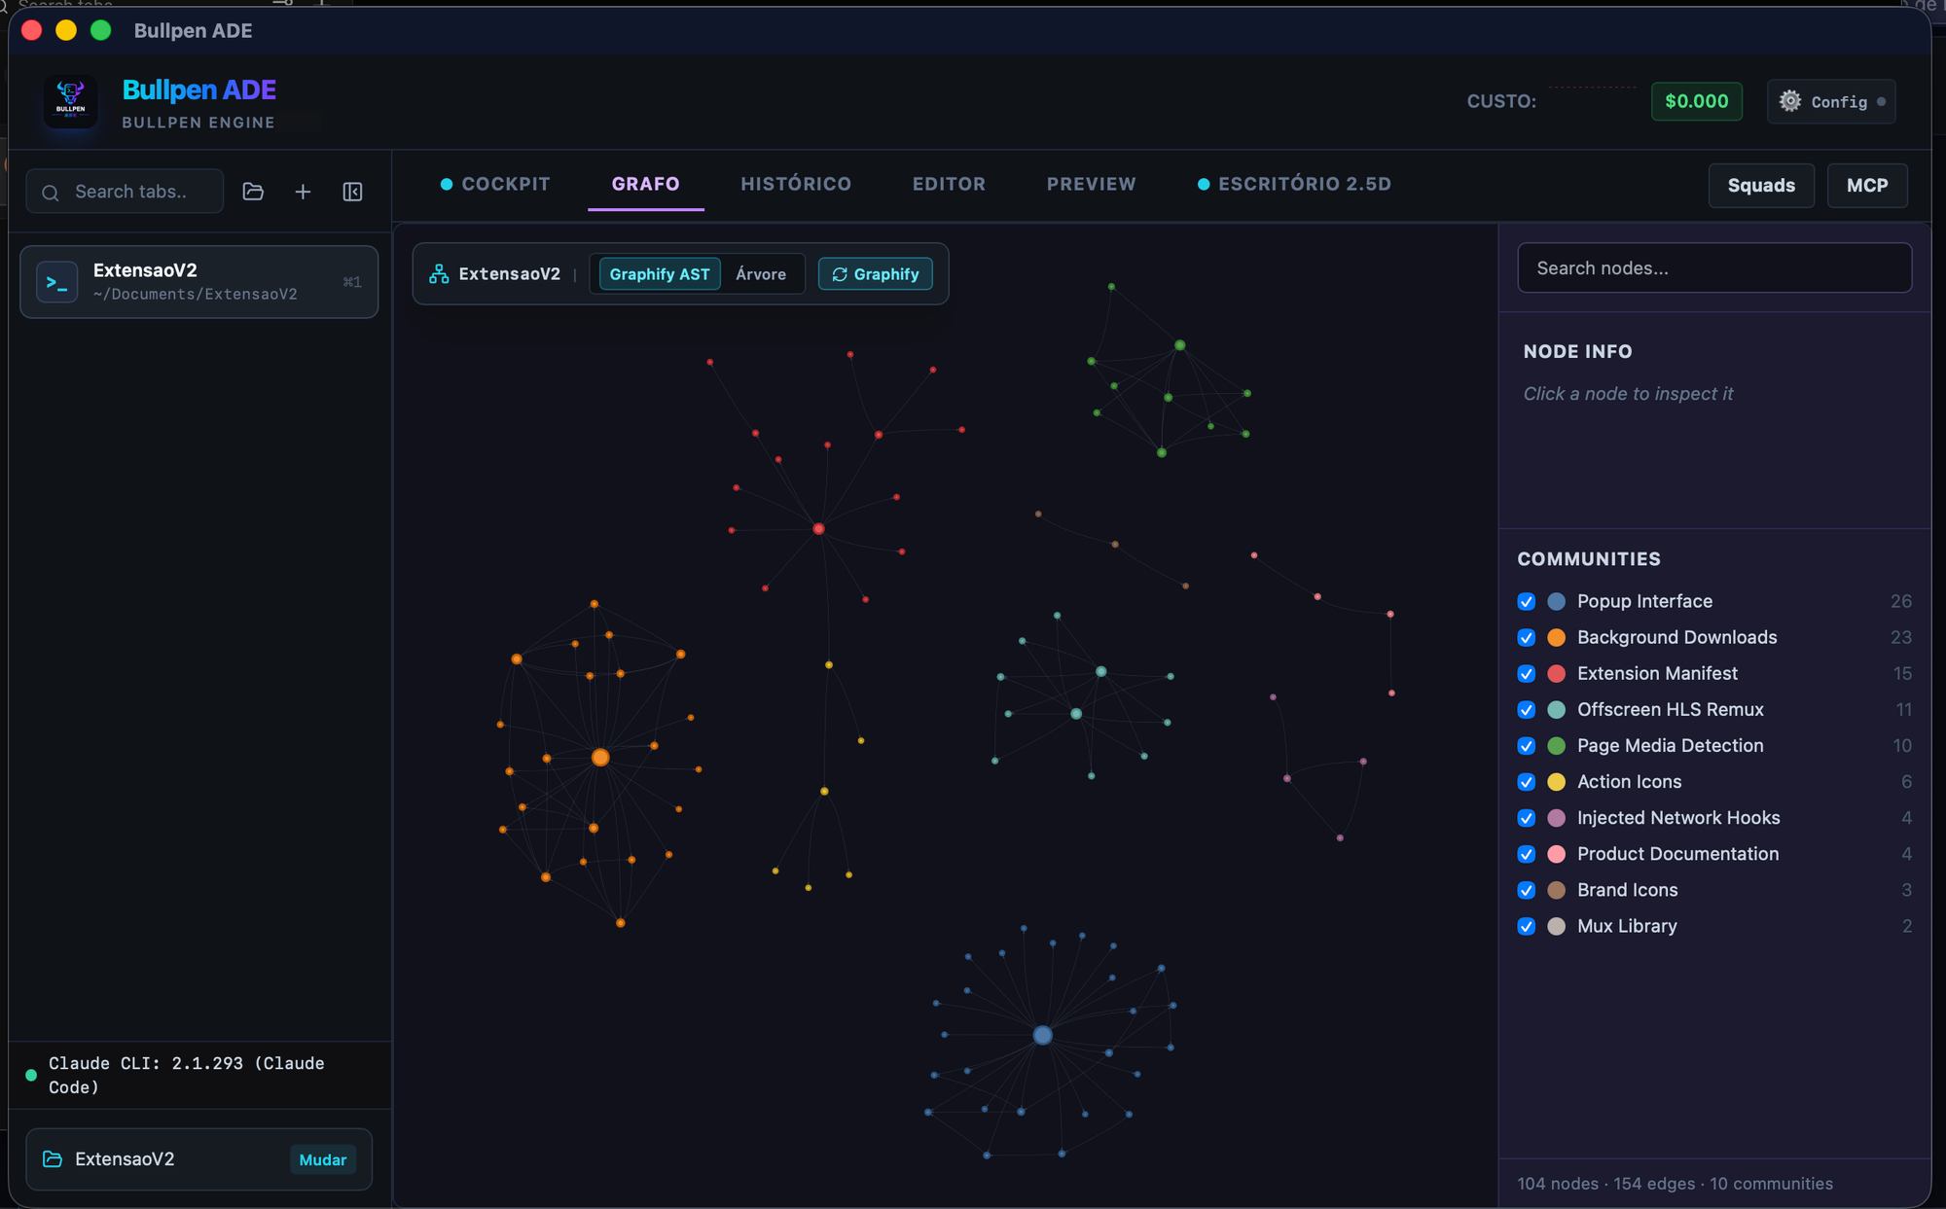Click the folder icon in the bottom ExtensaoV2 bar
The width and height of the screenshot is (1946, 1209).
53,1158
